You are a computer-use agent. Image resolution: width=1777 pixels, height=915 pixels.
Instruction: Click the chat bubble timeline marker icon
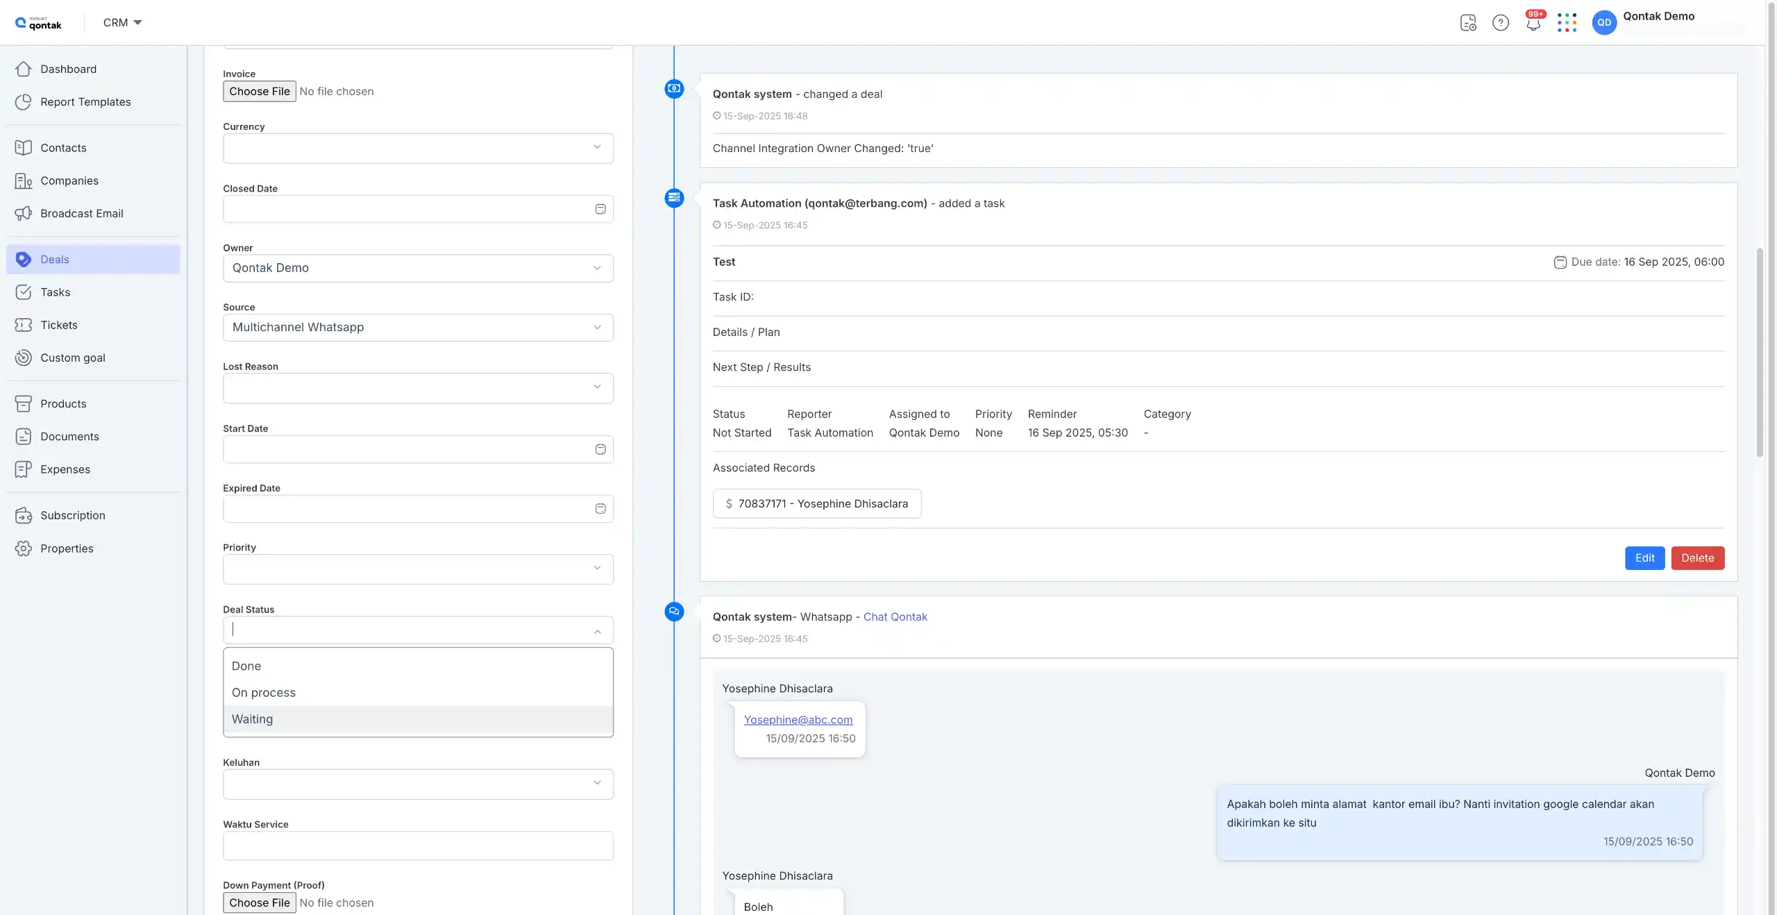[x=674, y=612]
